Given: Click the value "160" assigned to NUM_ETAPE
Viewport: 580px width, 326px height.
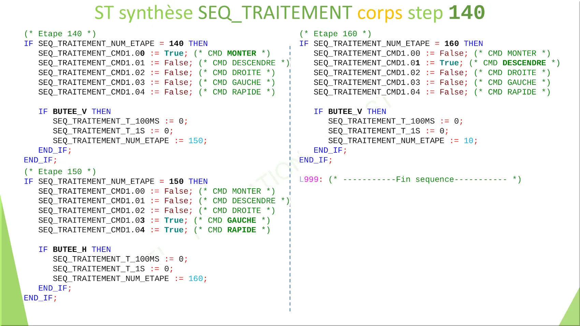Looking at the screenshot, I should (x=195, y=279).
